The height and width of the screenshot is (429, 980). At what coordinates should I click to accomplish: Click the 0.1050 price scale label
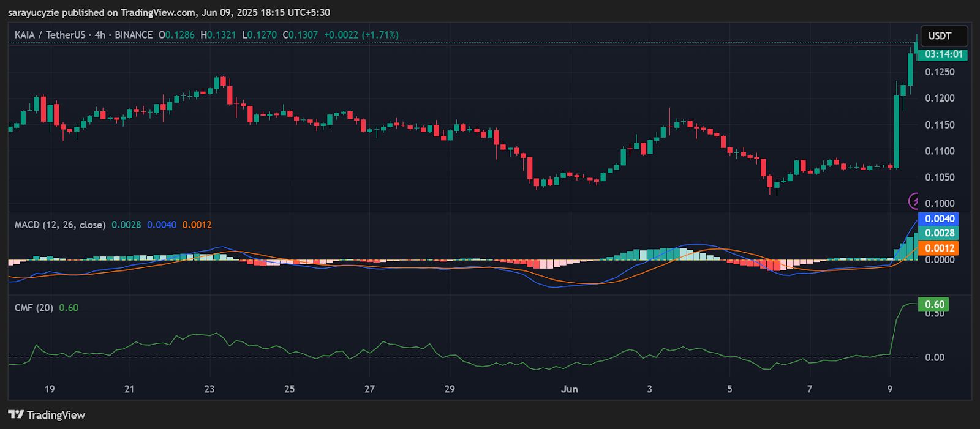point(940,177)
